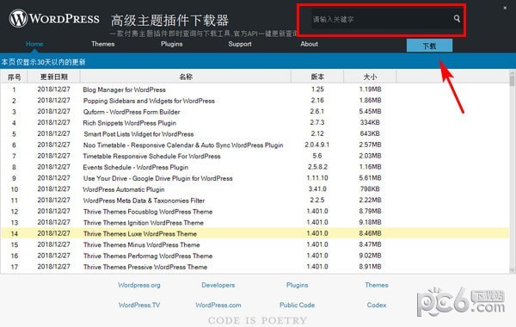Close the downloader window
The width and height of the screenshot is (516, 327).
point(505,8)
